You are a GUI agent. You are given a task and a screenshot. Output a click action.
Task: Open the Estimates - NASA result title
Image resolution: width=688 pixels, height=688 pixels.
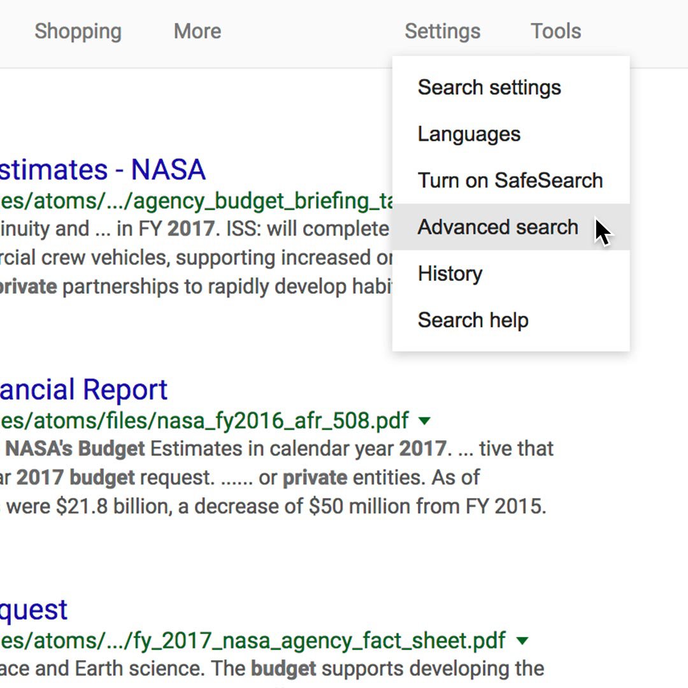tap(102, 169)
